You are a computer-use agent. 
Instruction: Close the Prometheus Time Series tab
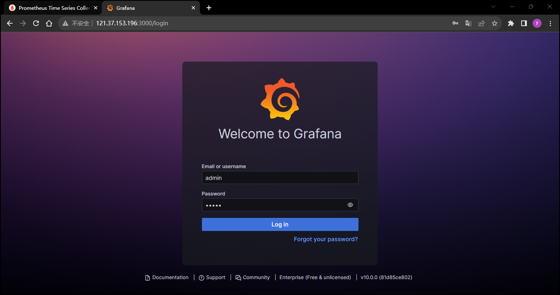pyautogui.click(x=96, y=8)
